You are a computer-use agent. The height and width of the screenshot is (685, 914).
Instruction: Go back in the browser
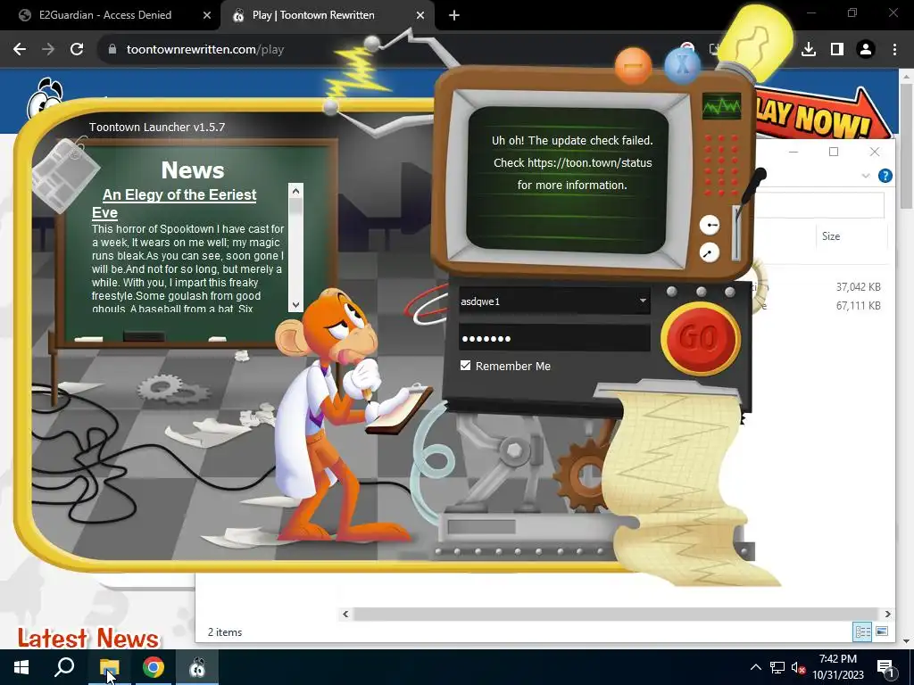coord(20,50)
